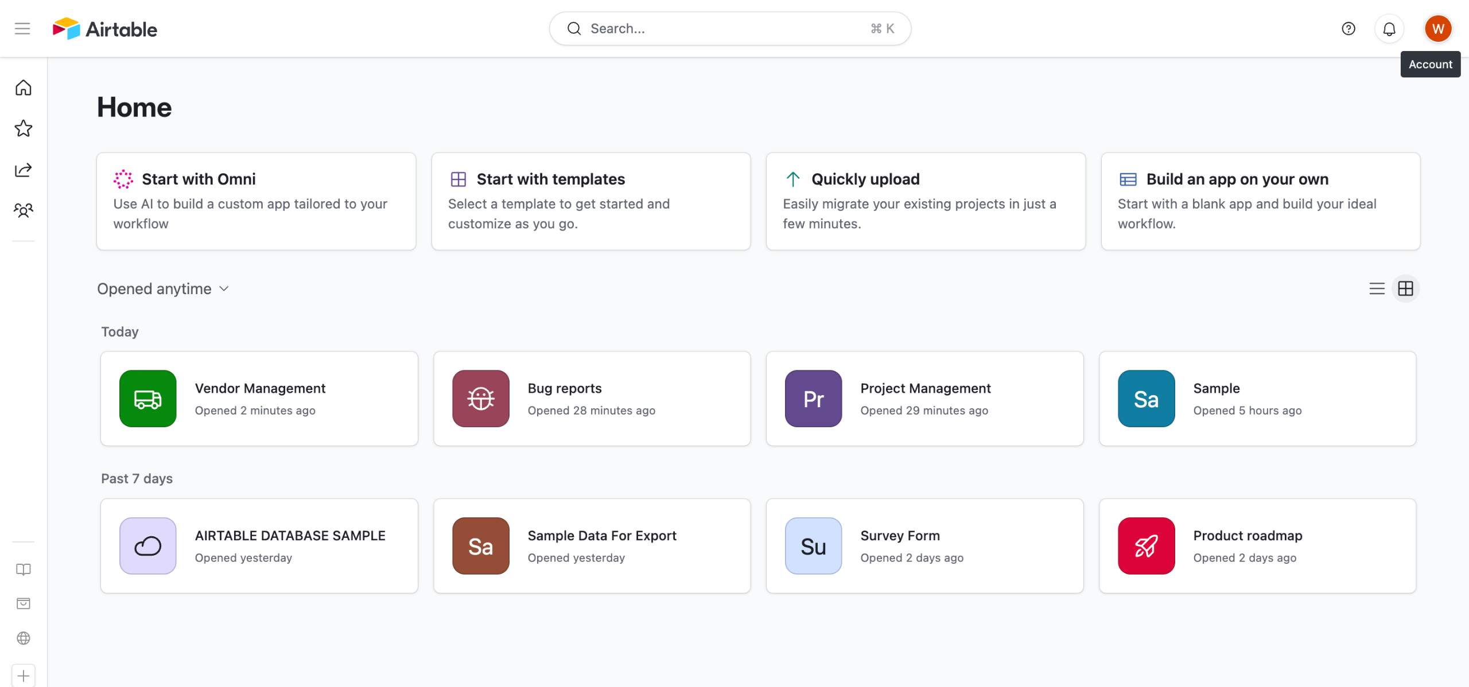Switch to the grid view
This screenshot has height=687, width=1469.
coord(1405,288)
